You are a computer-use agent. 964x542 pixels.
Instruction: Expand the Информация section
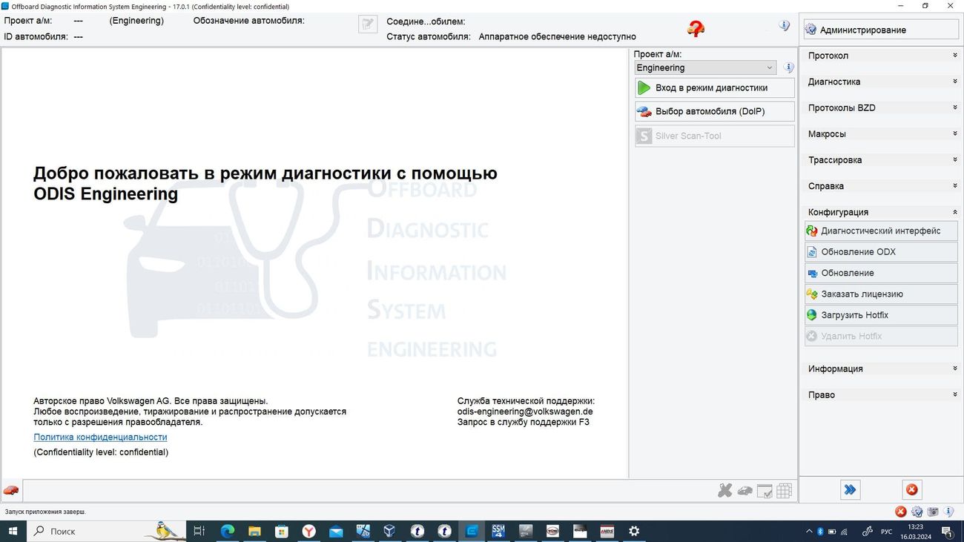(x=881, y=369)
